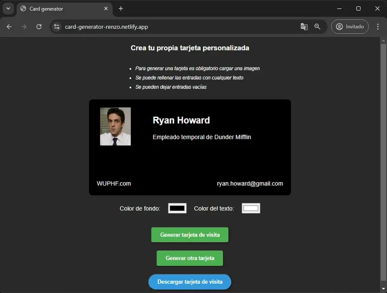Click Generar otra tarjeta button
Image resolution: width=387 pixels, height=293 pixels.
pos(190,258)
